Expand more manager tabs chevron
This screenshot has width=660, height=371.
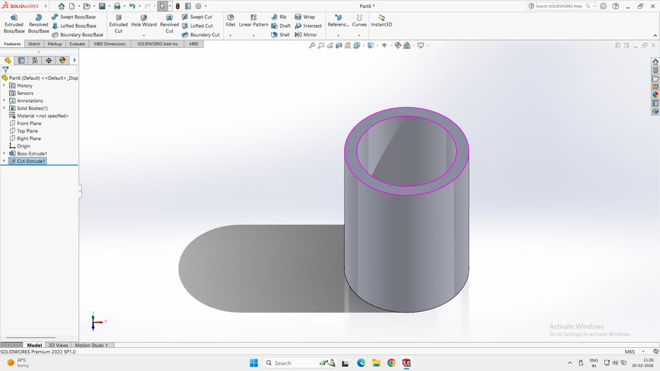pyautogui.click(x=75, y=61)
